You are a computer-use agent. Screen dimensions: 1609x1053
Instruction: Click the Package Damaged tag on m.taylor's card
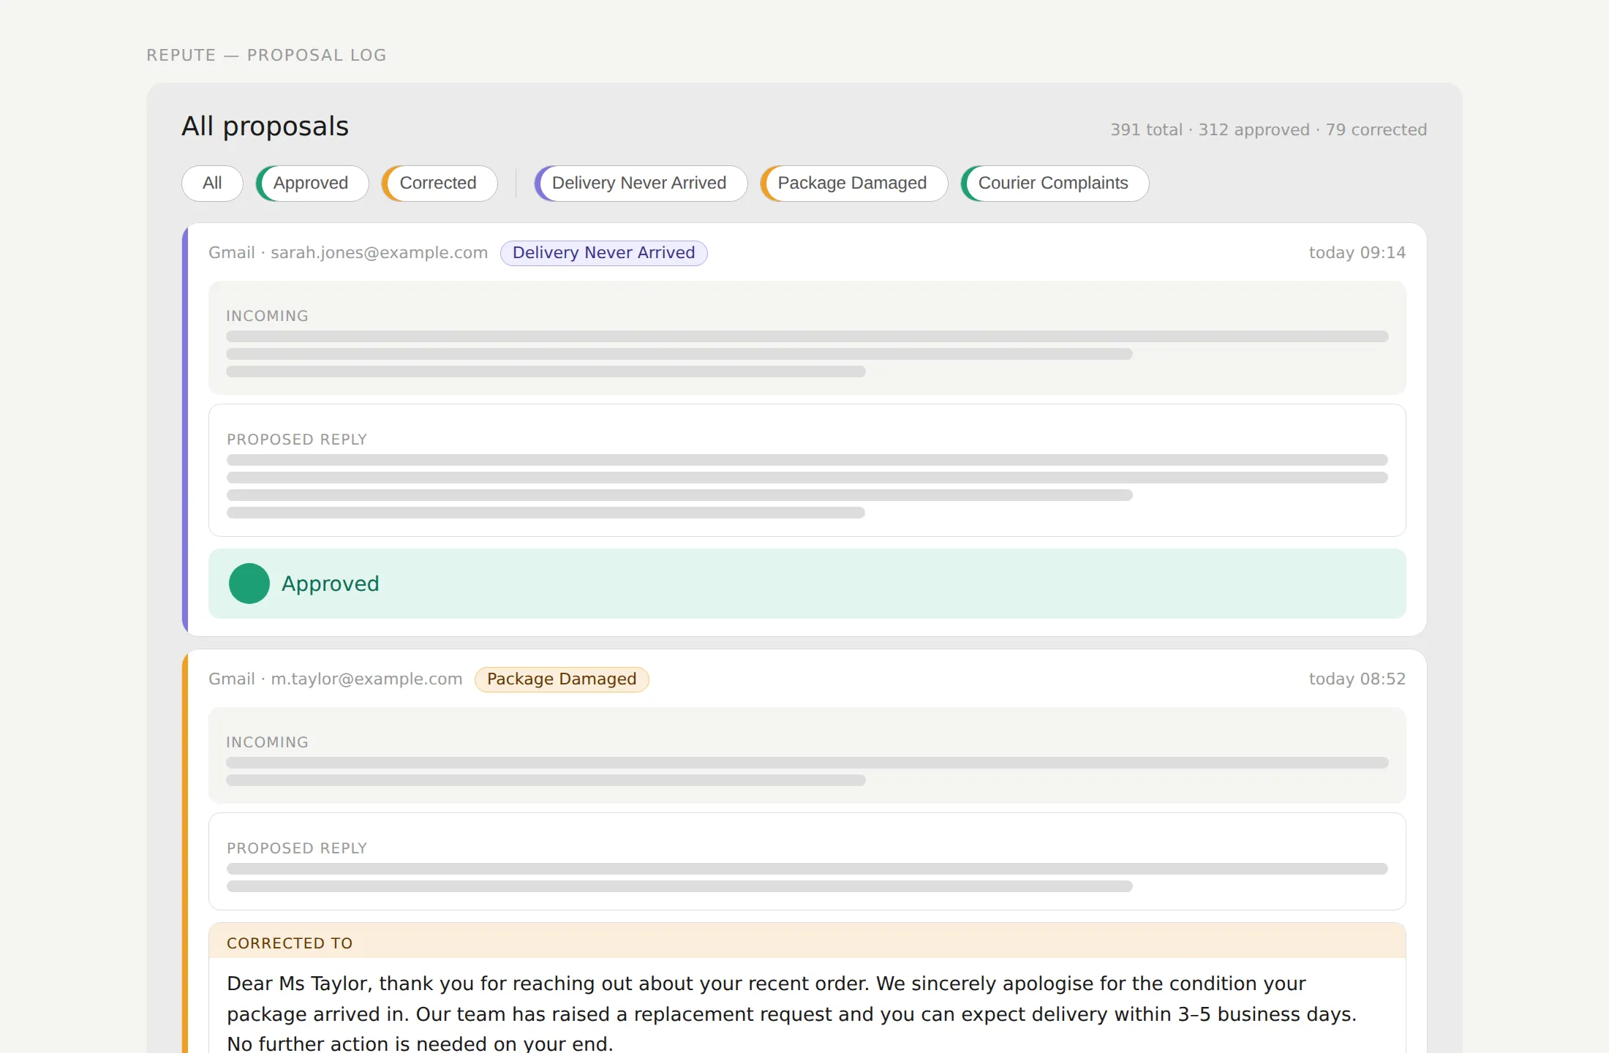point(562,679)
